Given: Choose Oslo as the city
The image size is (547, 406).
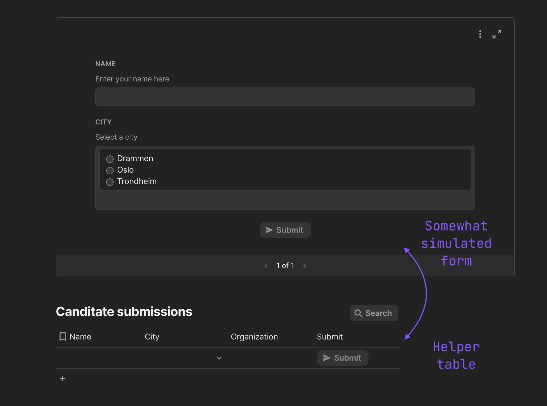Looking at the screenshot, I should (110, 170).
